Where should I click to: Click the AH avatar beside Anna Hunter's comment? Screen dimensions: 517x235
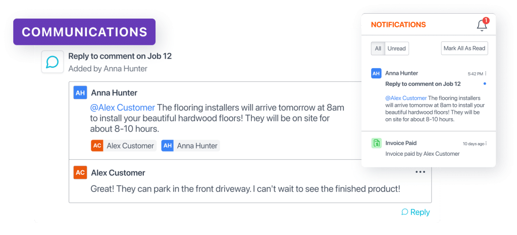[x=80, y=93]
